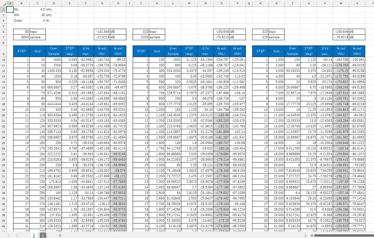This screenshot has width=374, height=238.
Task: Select column O header
Action: click(x=221, y=3)
